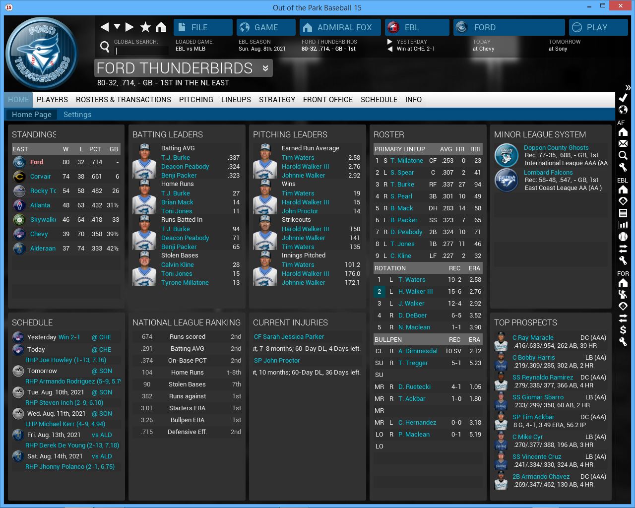Open the GAME menu
This screenshot has height=508, width=635.
click(x=266, y=27)
